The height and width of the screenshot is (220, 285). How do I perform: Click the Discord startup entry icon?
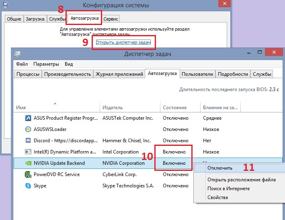coord(28,141)
